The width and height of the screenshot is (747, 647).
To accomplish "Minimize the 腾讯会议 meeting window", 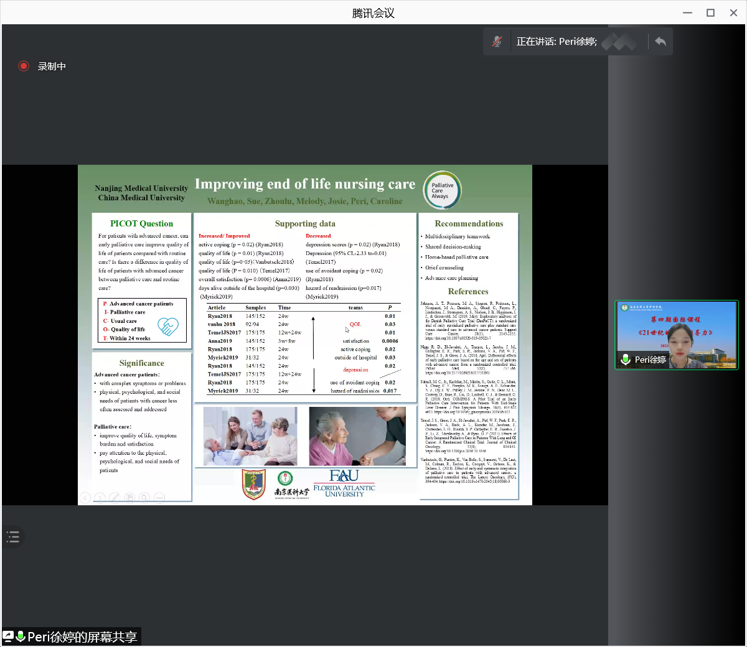I will pyautogui.click(x=687, y=12).
